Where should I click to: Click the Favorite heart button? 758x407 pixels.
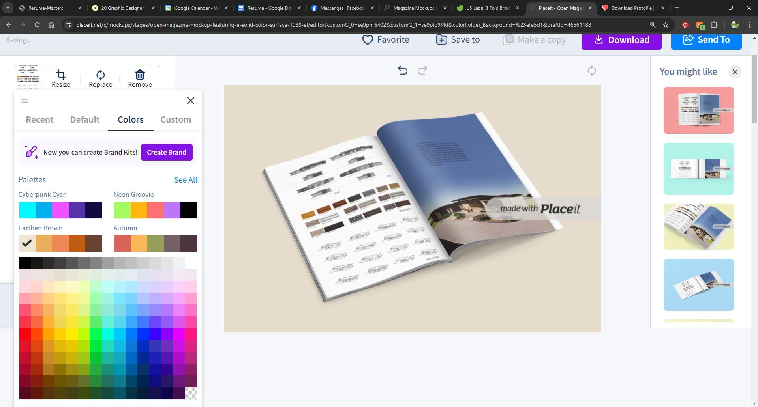point(386,40)
